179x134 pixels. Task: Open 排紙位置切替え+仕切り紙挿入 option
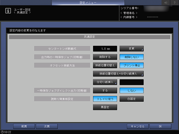tap(118, 74)
